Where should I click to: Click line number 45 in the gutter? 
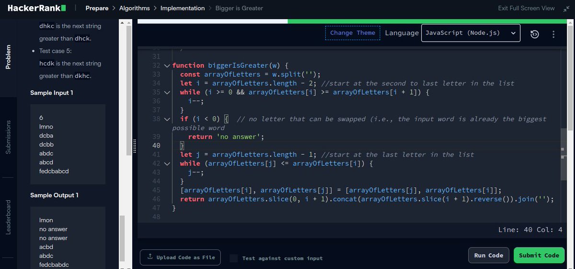pyautogui.click(x=156, y=190)
